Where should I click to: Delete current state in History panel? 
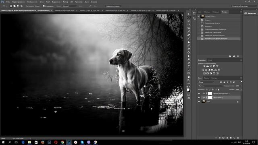coord(238,56)
